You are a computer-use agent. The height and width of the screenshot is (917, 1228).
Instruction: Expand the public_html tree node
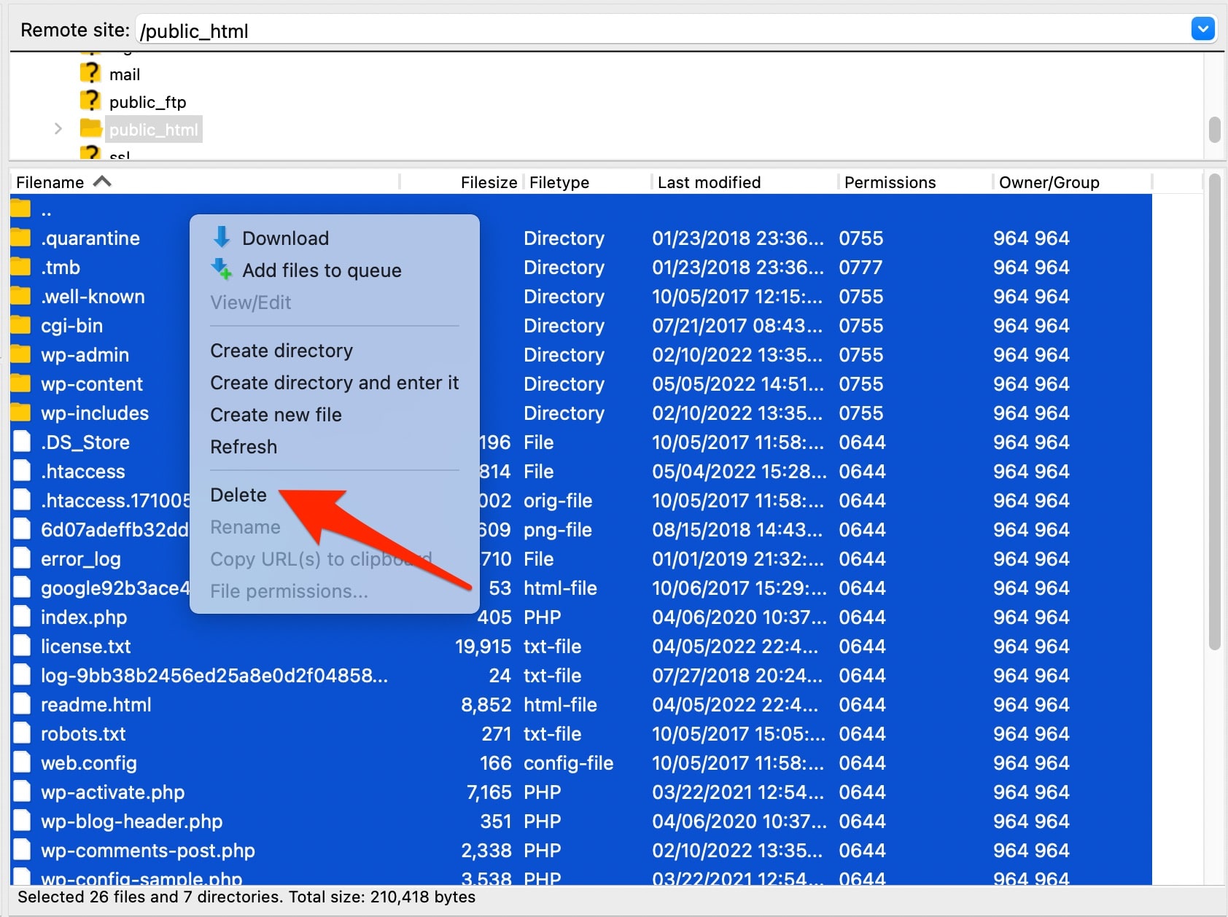point(58,129)
